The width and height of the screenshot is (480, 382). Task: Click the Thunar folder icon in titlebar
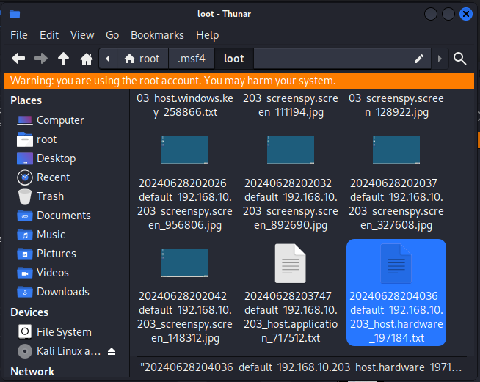point(15,14)
